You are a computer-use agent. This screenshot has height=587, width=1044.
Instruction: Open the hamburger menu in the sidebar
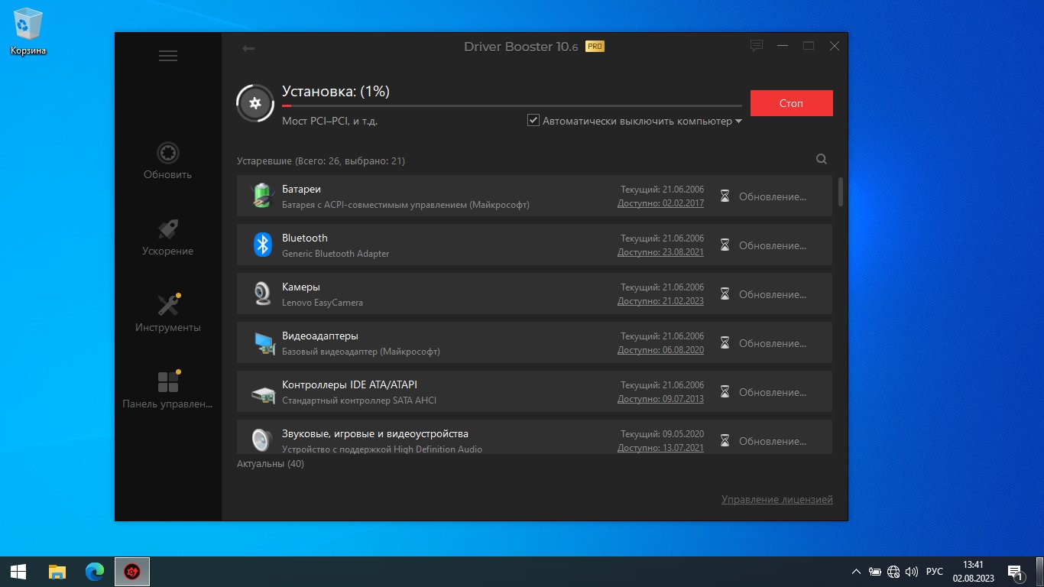(x=168, y=56)
